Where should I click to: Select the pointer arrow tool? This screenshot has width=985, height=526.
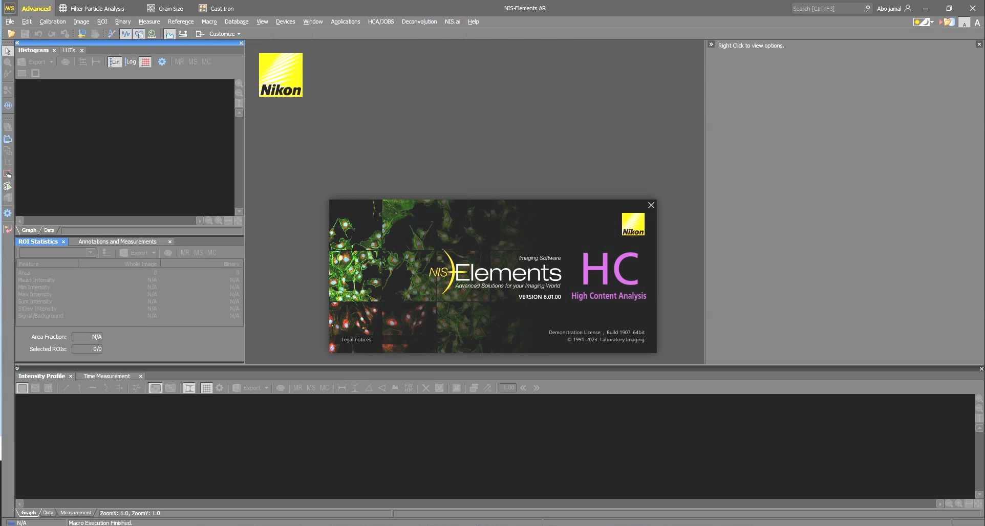(8, 51)
